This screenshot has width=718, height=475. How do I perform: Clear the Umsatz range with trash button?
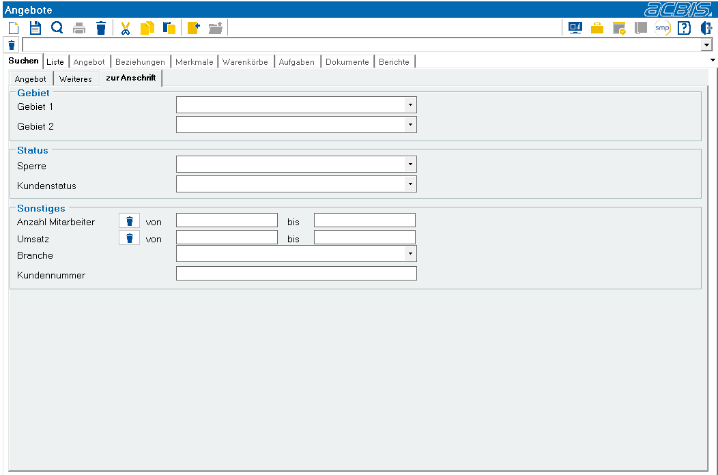point(129,238)
